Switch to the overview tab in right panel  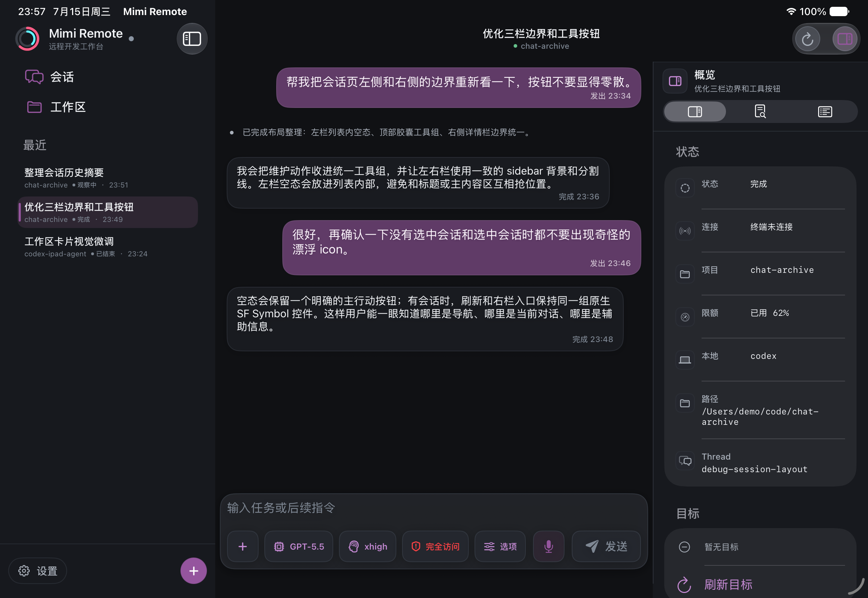tap(695, 111)
